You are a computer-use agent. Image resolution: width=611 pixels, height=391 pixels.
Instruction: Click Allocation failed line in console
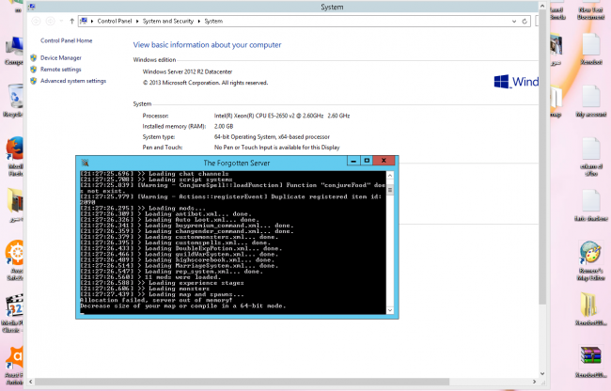tap(156, 300)
